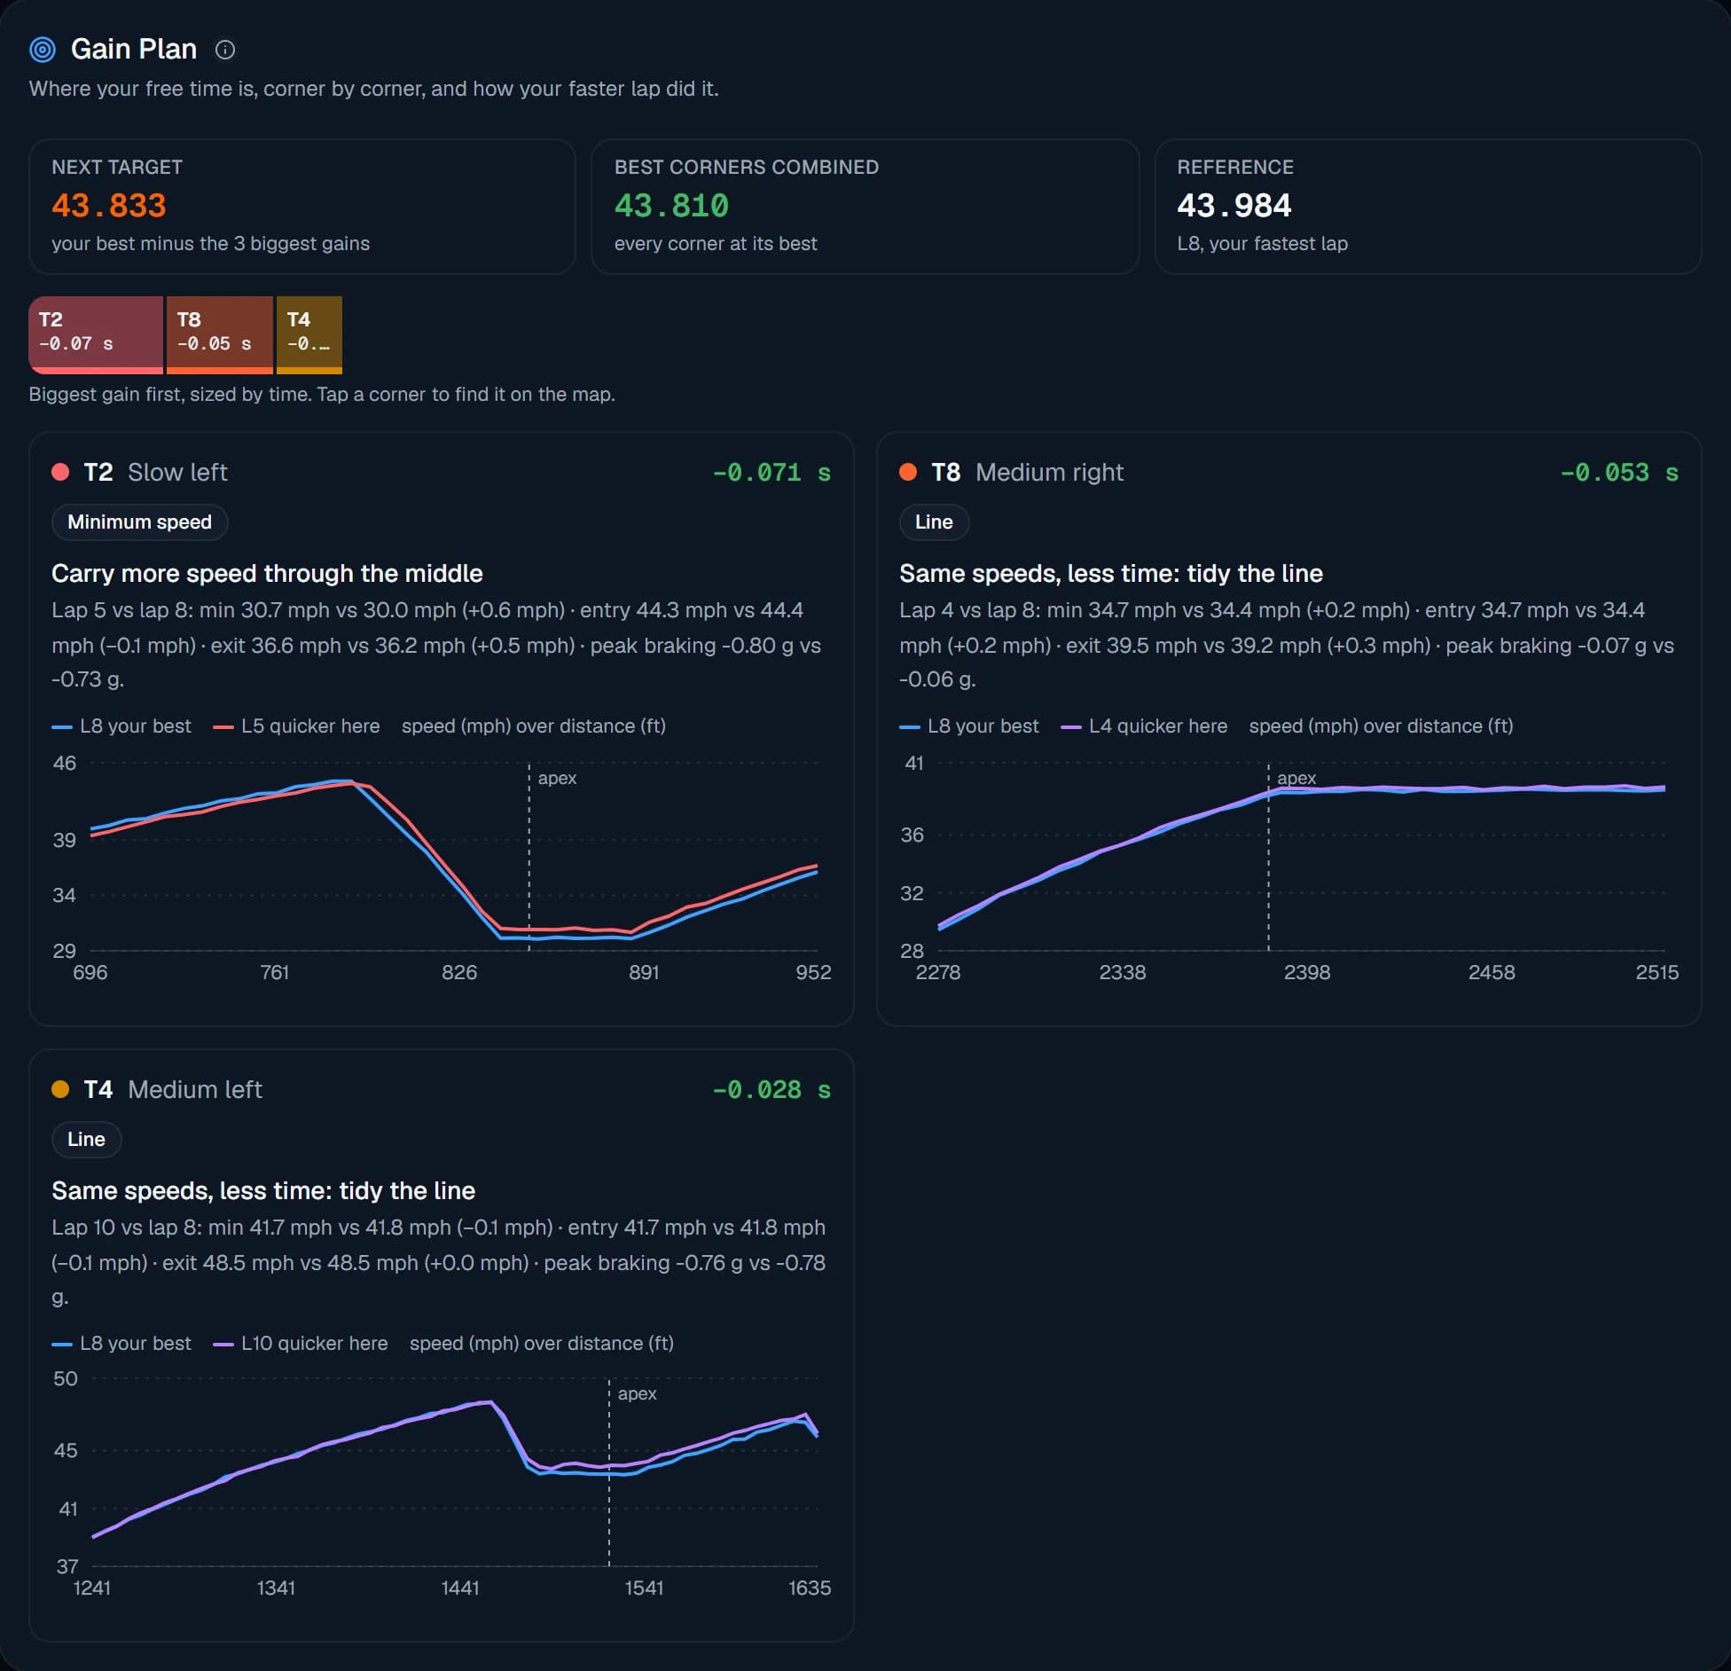Toggle L4 quicker here legend in T8
The height and width of the screenshot is (1671, 1731).
point(1145,726)
